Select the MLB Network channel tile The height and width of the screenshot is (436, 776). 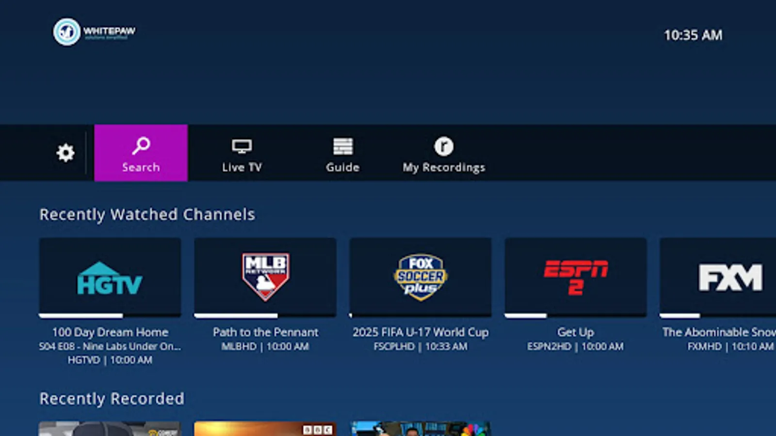[x=265, y=277]
